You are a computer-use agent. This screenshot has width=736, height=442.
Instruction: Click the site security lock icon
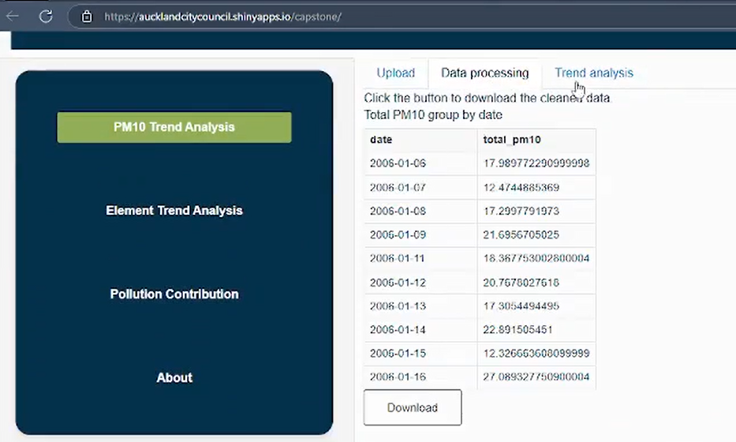tap(87, 17)
